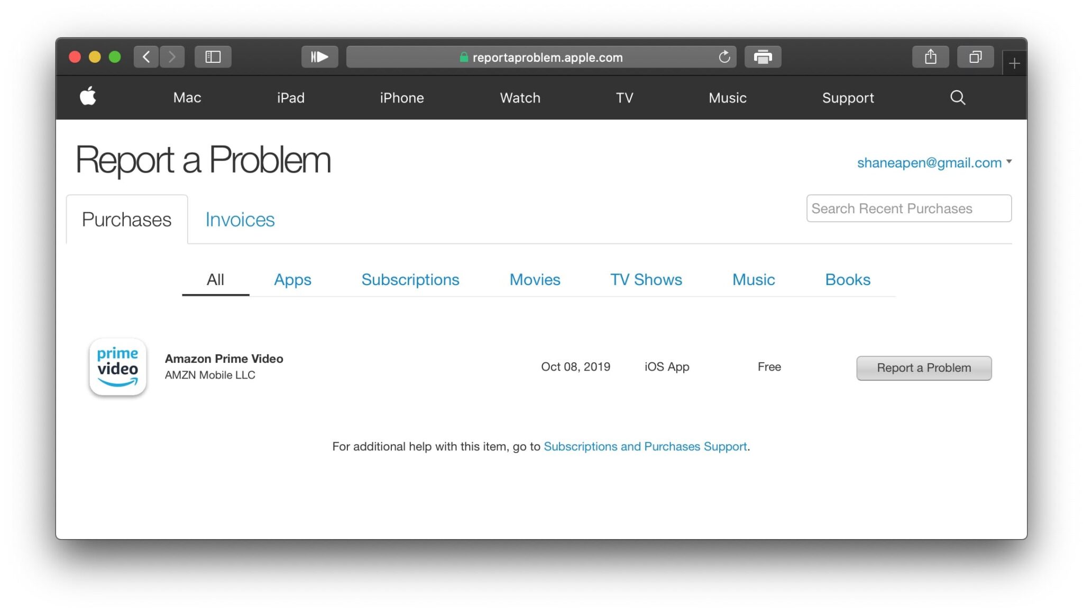The image size is (1083, 613).
Task: Open Subscriptions and Purchases Support link
Action: tap(646, 446)
